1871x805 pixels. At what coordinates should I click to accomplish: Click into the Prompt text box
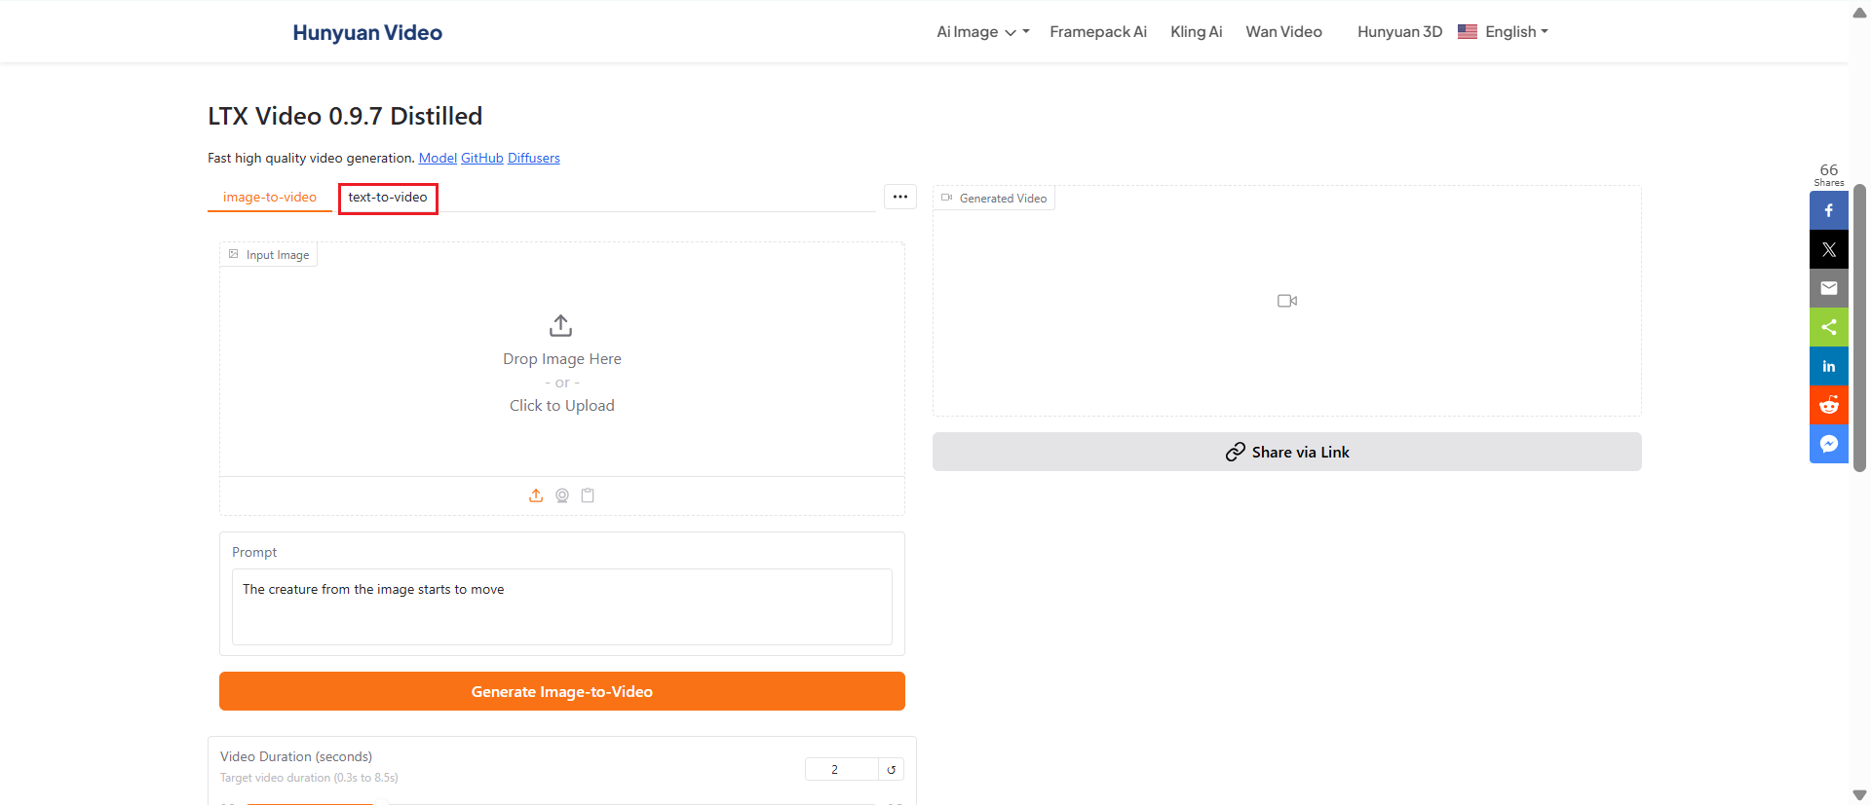(x=562, y=606)
